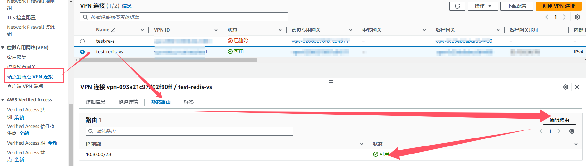This screenshot has height=166, width=586.
Task: Switch to the 隧道详情 tab
Action: pyautogui.click(x=128, y=102)
